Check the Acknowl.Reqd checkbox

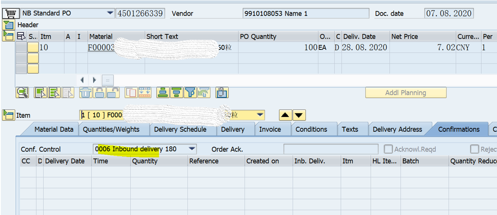(388, 149)
